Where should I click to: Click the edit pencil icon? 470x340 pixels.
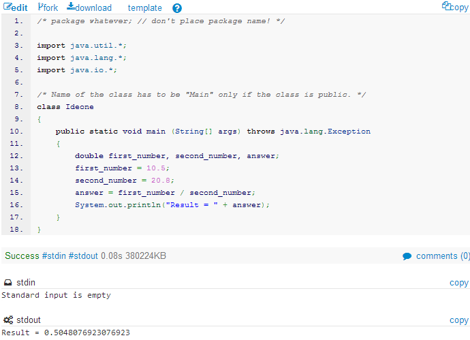7,6
